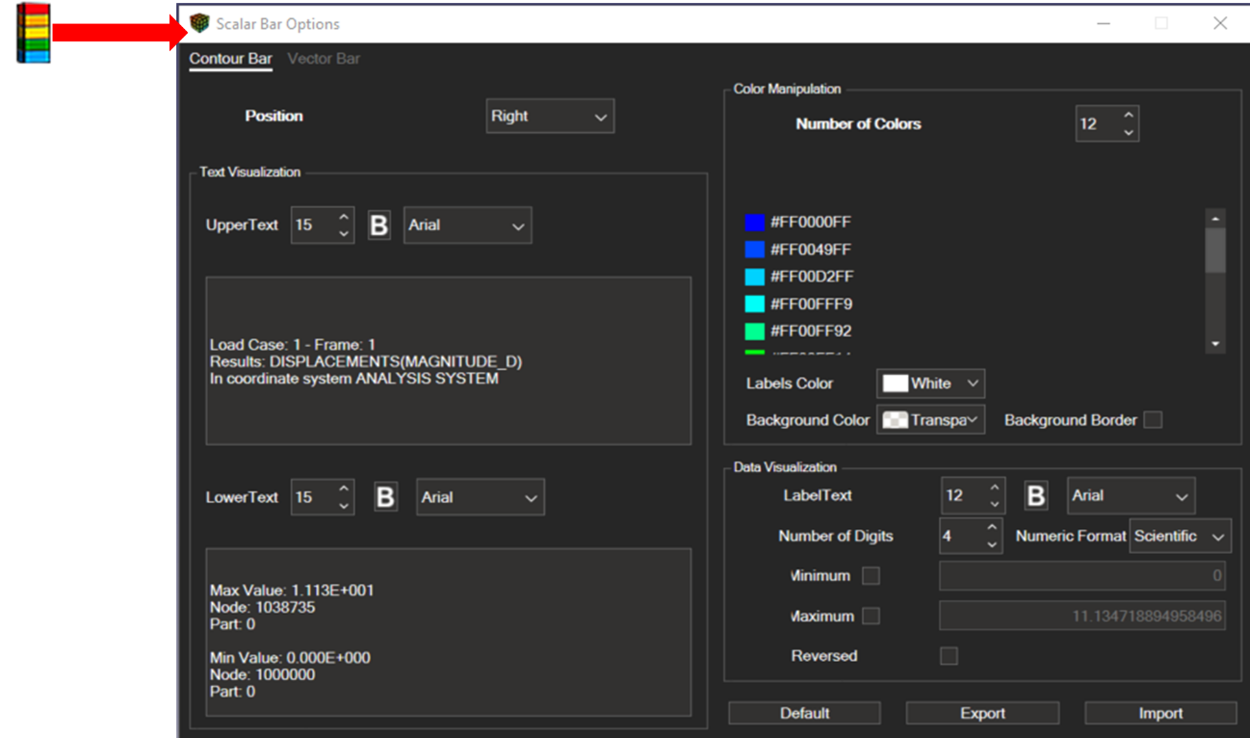This screenshot has width=1250, height=738.
Task: Click the Export button
Action: (x=982, y=713)
